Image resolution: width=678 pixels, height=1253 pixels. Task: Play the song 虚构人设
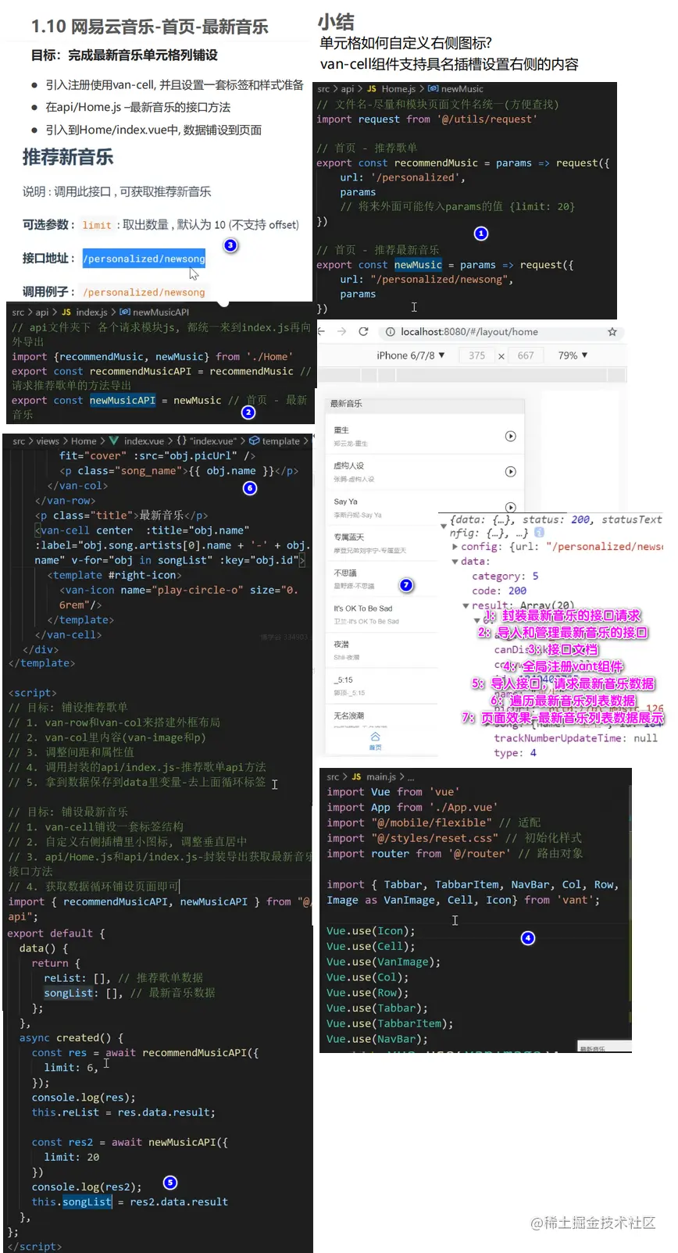(x=510, y=472)
